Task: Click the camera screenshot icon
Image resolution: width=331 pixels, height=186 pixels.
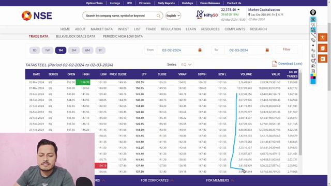Action: tap(313, 66)
